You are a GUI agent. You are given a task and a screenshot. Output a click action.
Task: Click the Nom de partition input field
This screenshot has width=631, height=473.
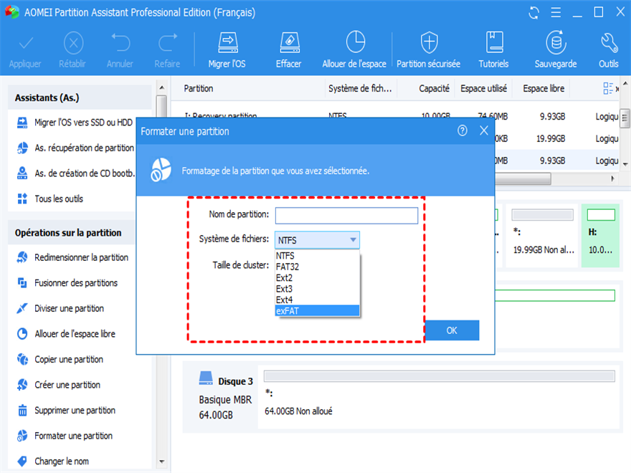(x=346, y=216)
